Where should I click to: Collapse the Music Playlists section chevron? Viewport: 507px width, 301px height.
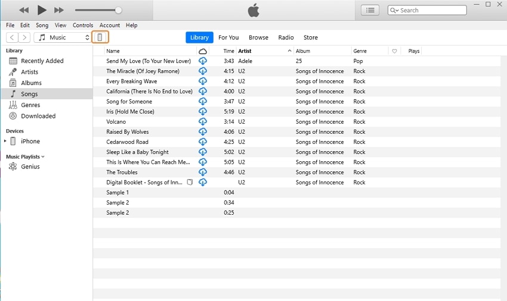pos(43,157)
